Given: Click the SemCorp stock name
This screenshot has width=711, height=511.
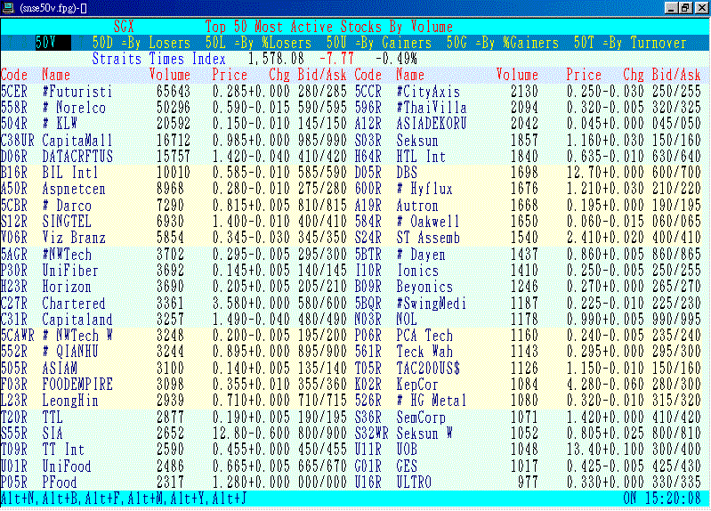Looking at the screenshot, I should 421,417.
